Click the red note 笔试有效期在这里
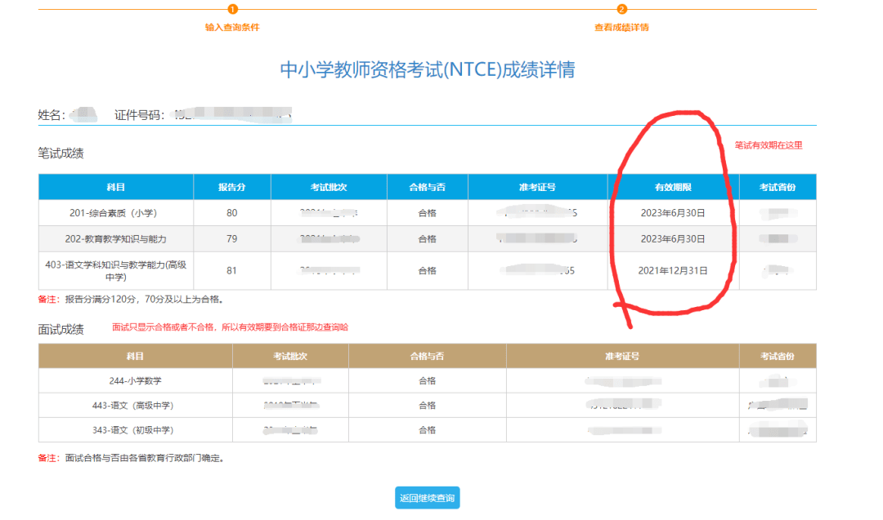 tap(769, 144)
